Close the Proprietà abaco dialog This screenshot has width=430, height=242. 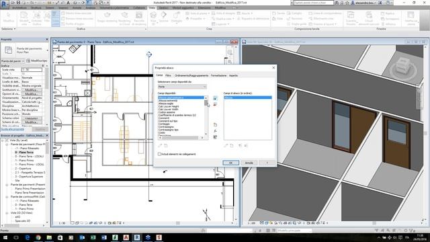pos(273,67)
